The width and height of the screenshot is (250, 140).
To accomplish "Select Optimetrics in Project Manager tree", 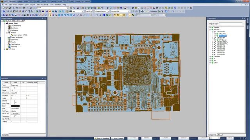I will click(x=14, y=40).
